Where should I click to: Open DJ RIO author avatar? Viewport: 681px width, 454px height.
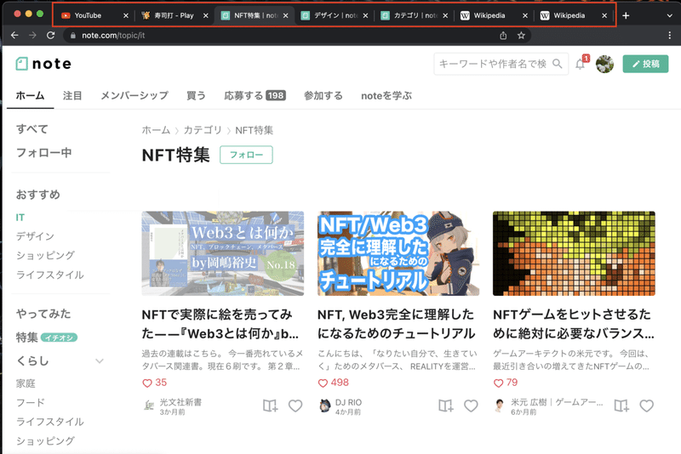tap(324, 406)
